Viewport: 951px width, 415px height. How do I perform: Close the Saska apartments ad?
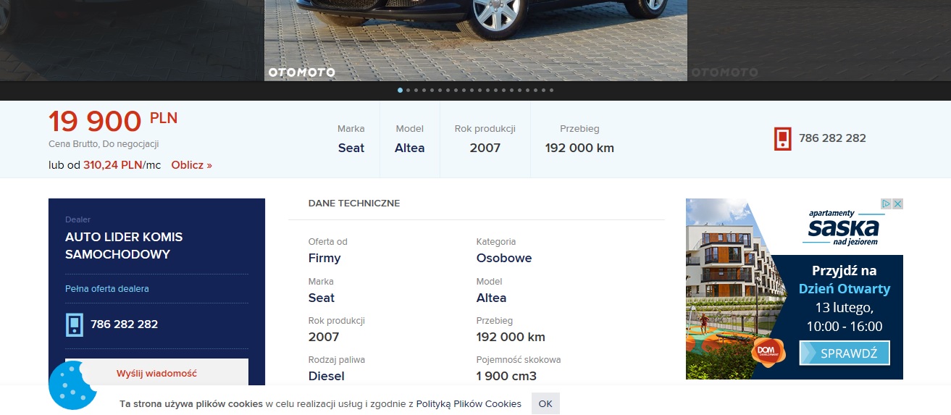click(x=897, y=204)
